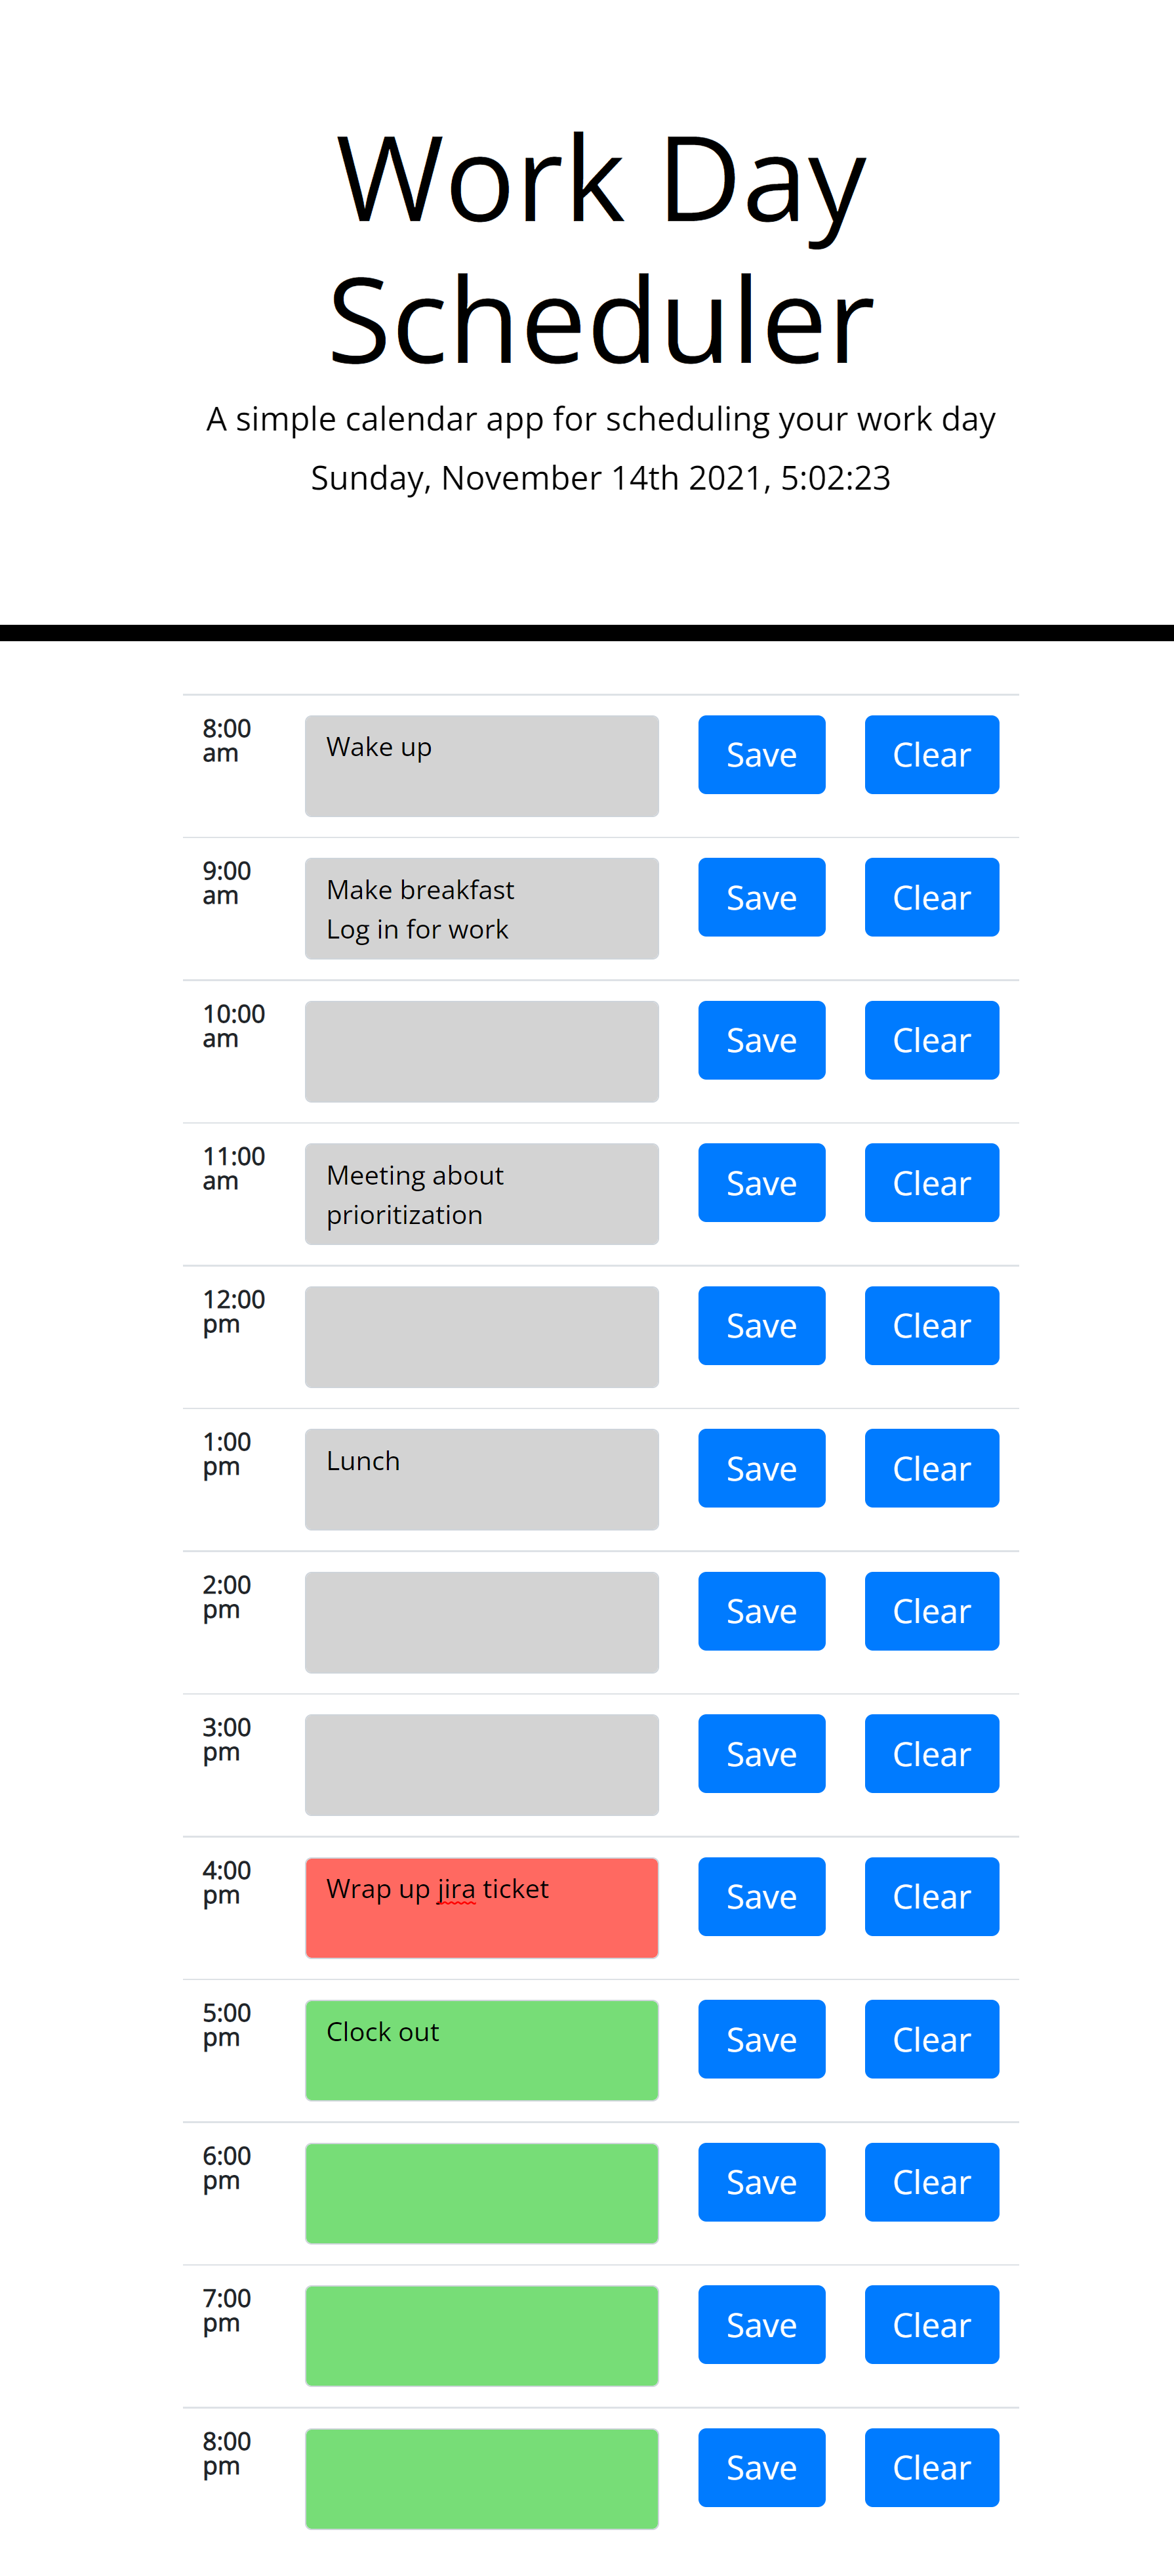The image size is (1174, 2576).
Task: Clear the 8:00 pm time block
Action: (x=930, y=2467)
